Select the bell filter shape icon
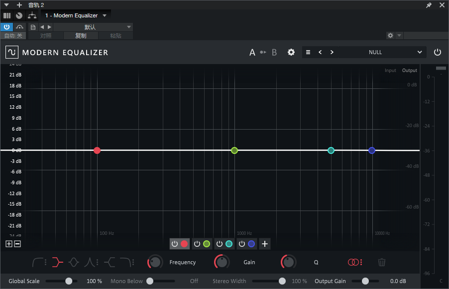449x289 pixels. coord(74,262)
